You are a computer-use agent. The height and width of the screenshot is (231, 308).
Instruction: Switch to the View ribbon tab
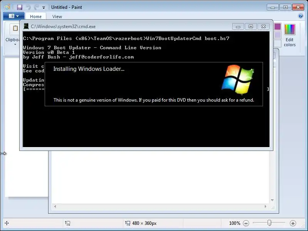57,17
